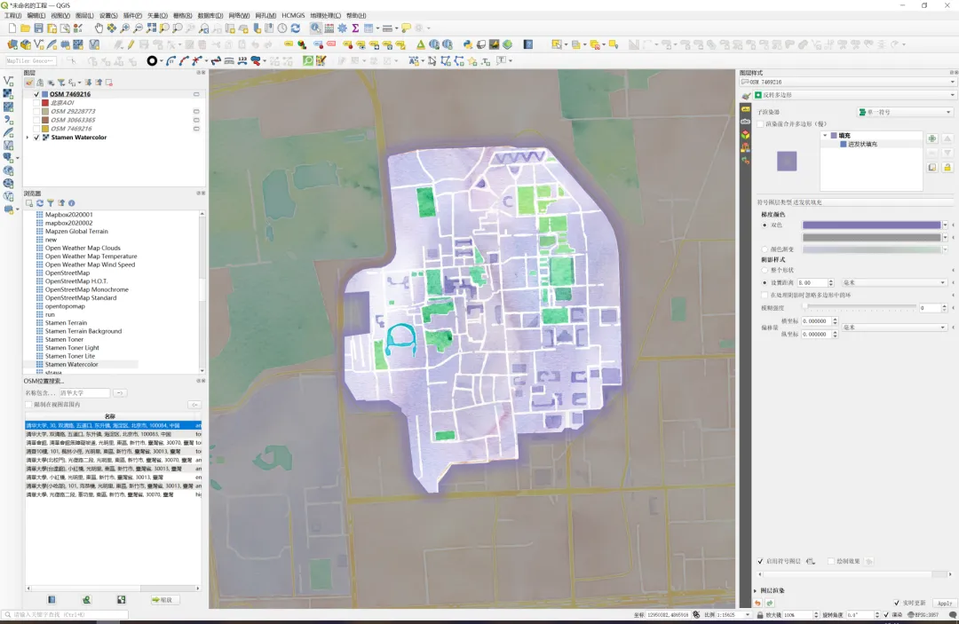Screen dimensions: 959x624
Task: Select the 整个形状 radio button
Action: [x=765, y=270]
